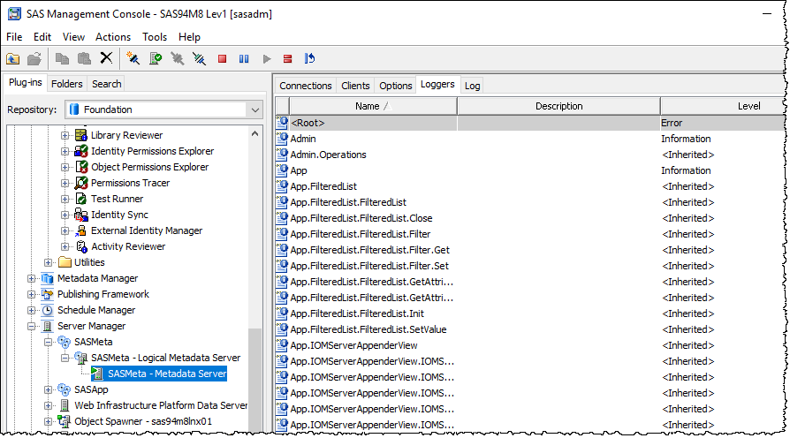Expand the Publishing Framework node

[x=31, y=294]
